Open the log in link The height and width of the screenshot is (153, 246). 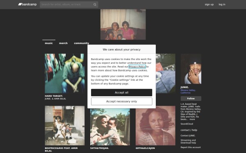tap(222, 4)
